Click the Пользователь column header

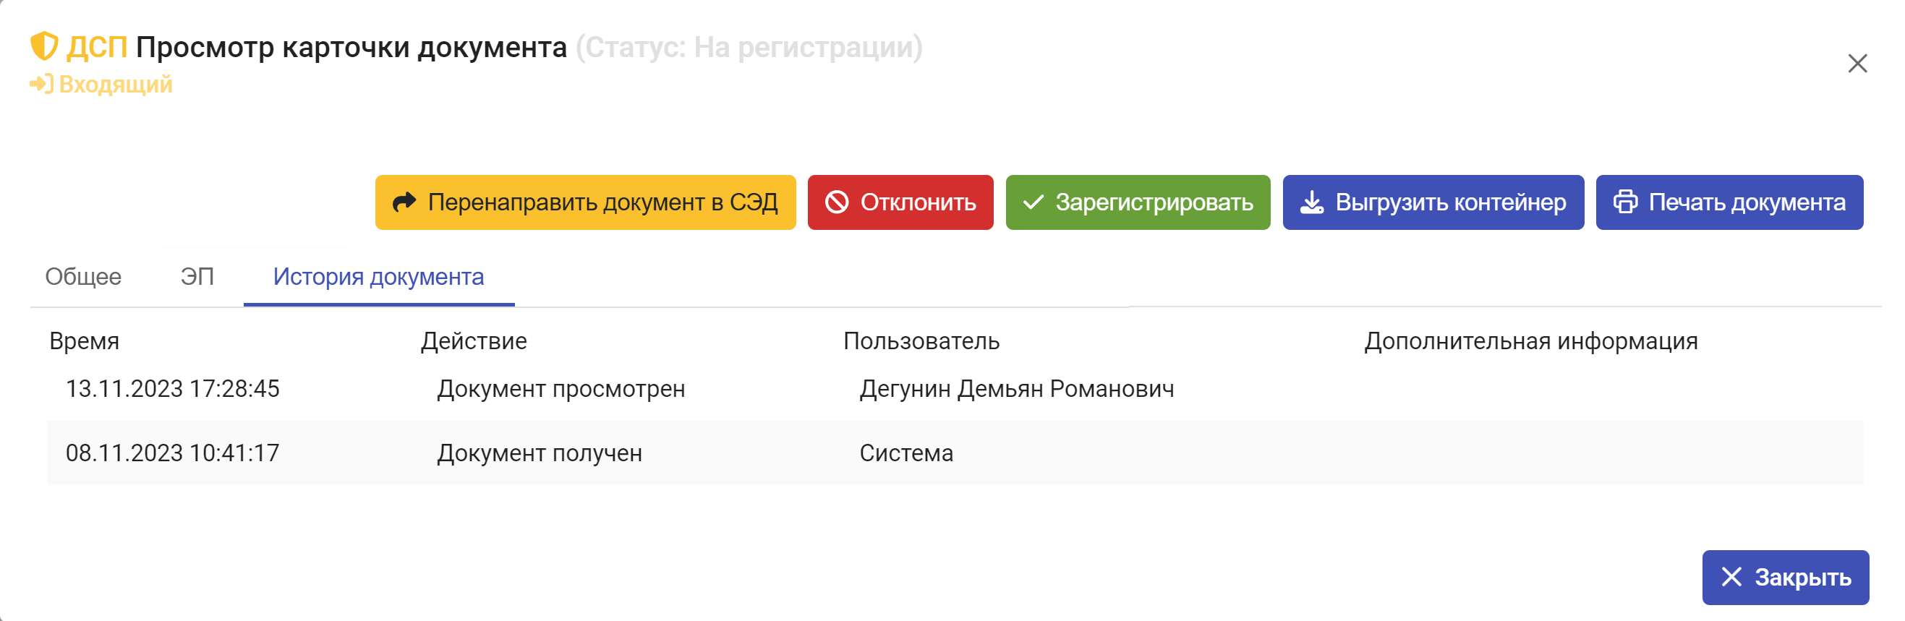coord(921,341)
